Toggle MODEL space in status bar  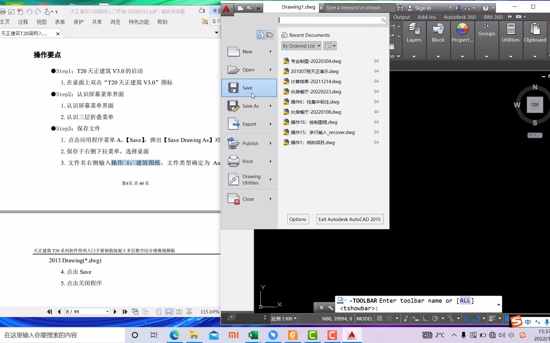click(x=364, y=319)
